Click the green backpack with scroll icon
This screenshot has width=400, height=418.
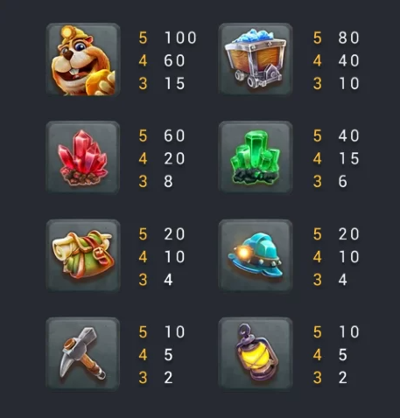click(x=83, y=255)
